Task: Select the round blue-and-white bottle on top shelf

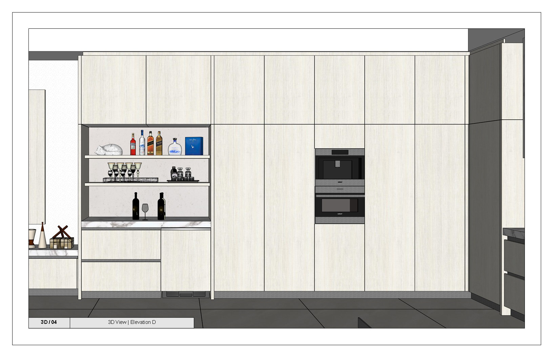Action: (175, 147)
